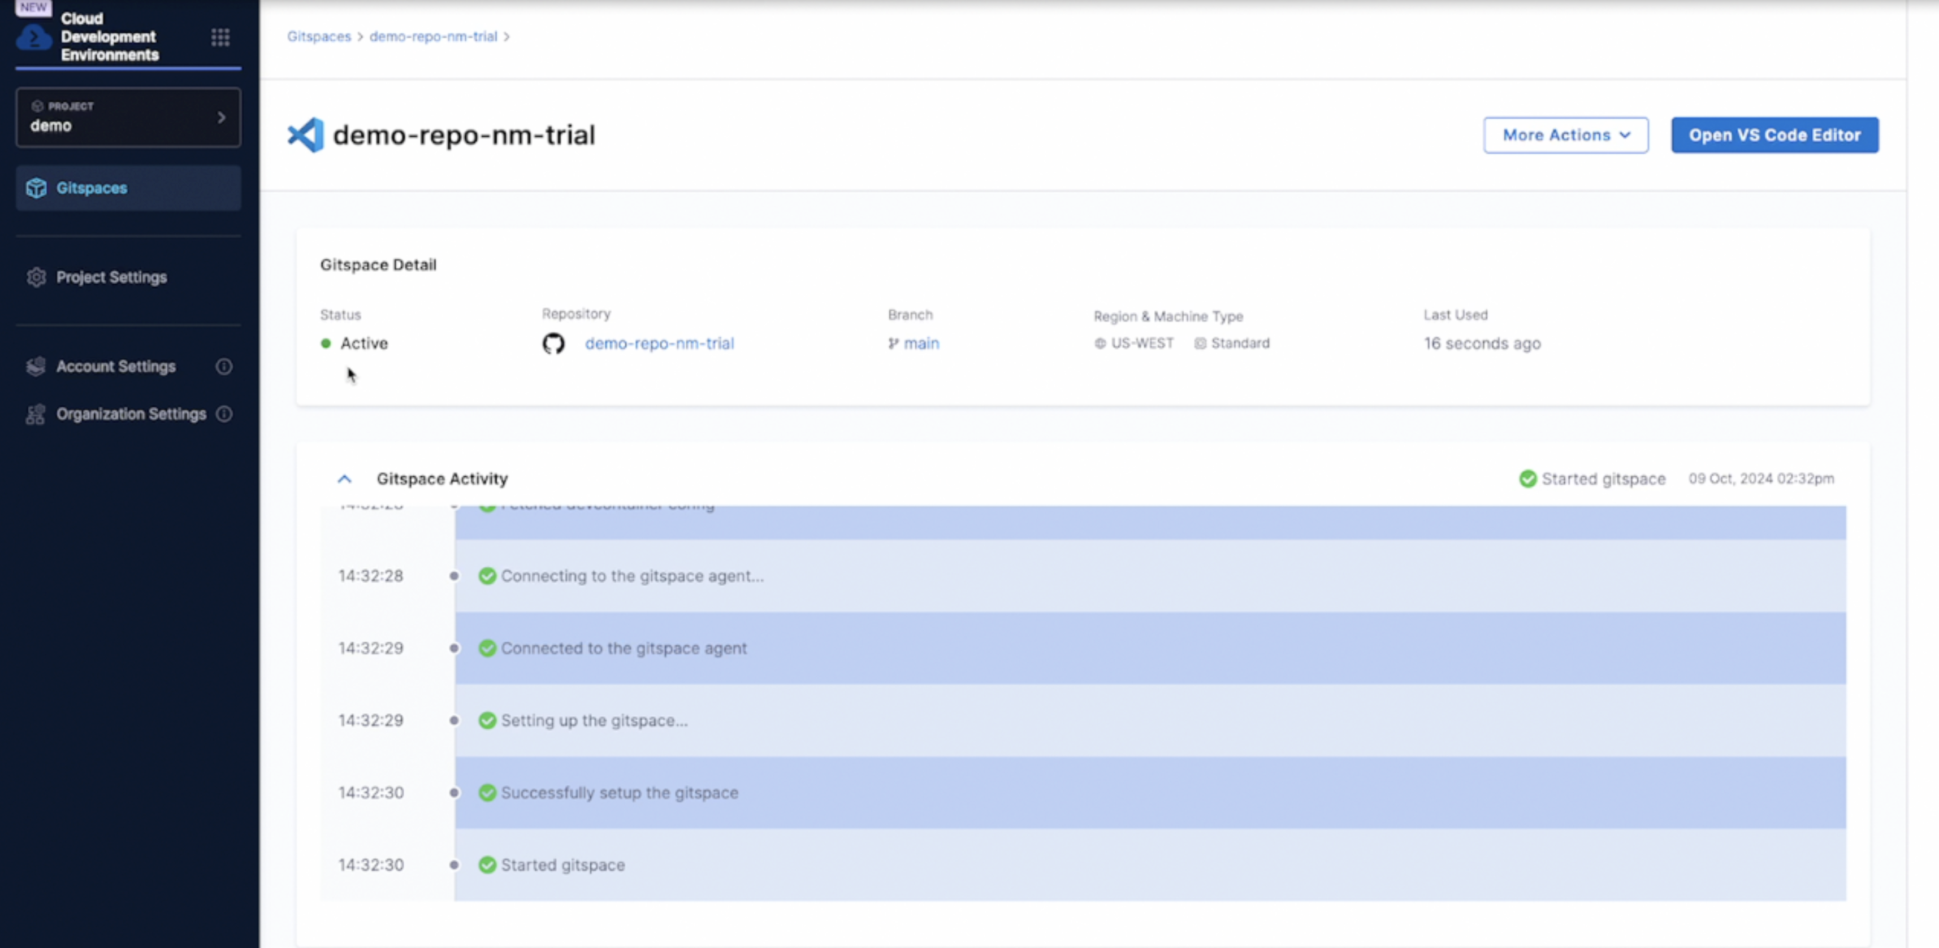Collapse the Gitspace Activity section
The image size is (1939, 948).
coord(344,479)
